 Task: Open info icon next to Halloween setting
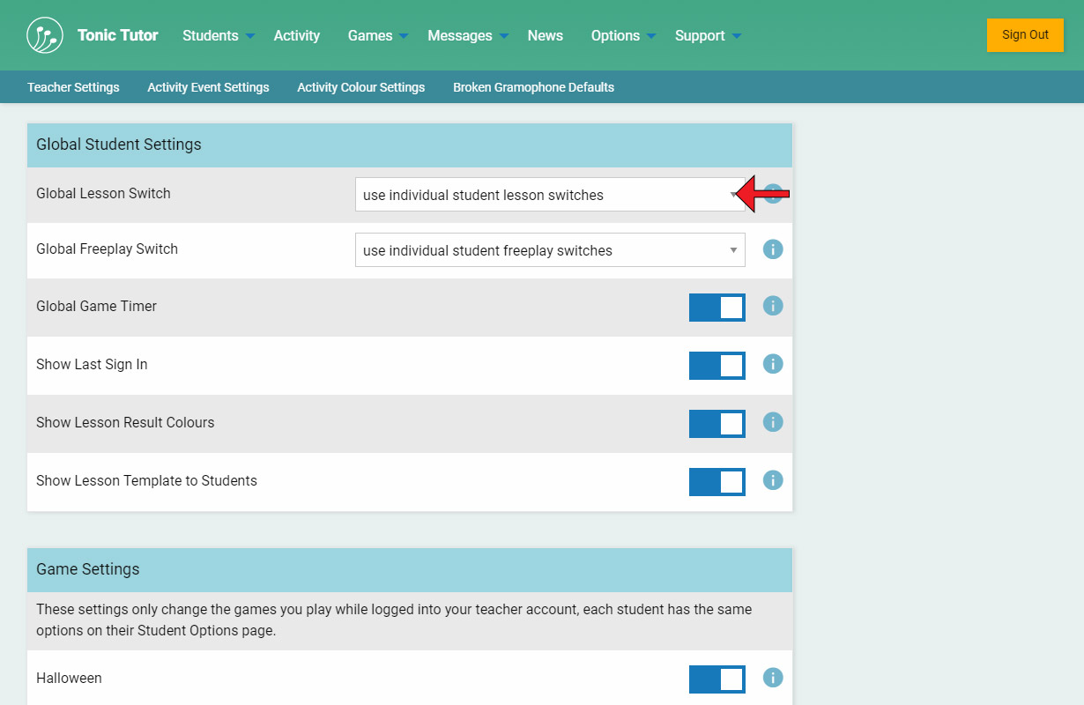[x=773, y=678]
